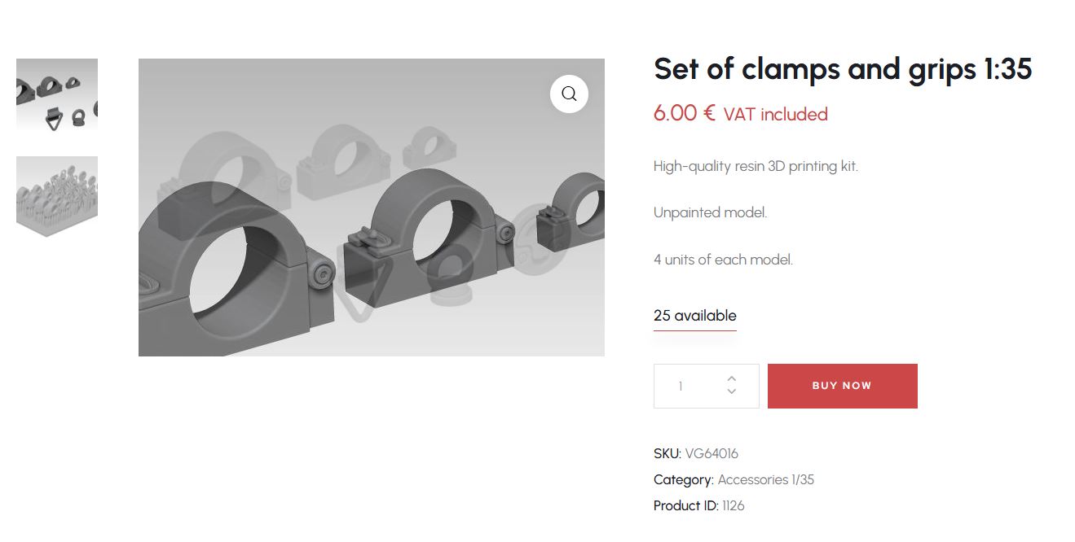Click the High-quality resin 3D printing kit text

(x=756, y=166)
